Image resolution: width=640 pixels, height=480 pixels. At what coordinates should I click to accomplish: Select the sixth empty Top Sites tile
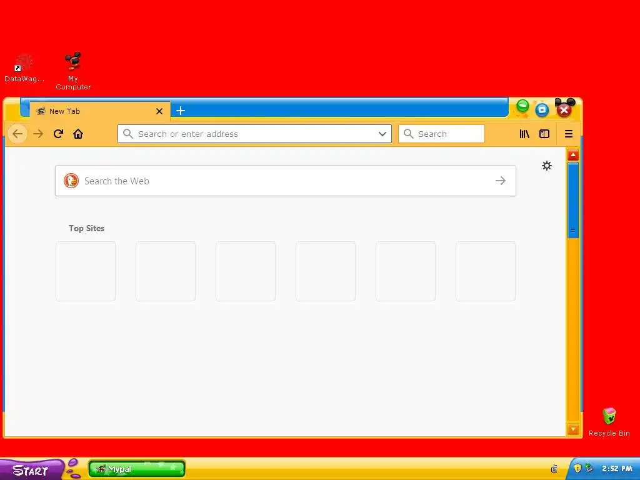coord(486,271)
